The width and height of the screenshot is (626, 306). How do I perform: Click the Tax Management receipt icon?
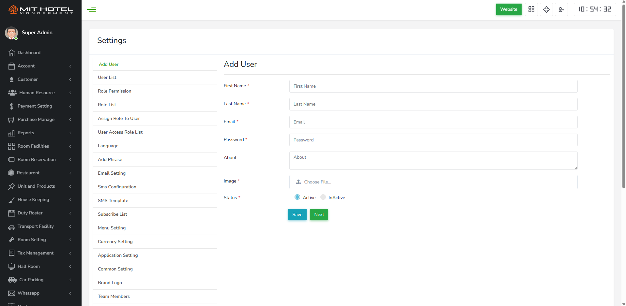click(x=11, y=253)
